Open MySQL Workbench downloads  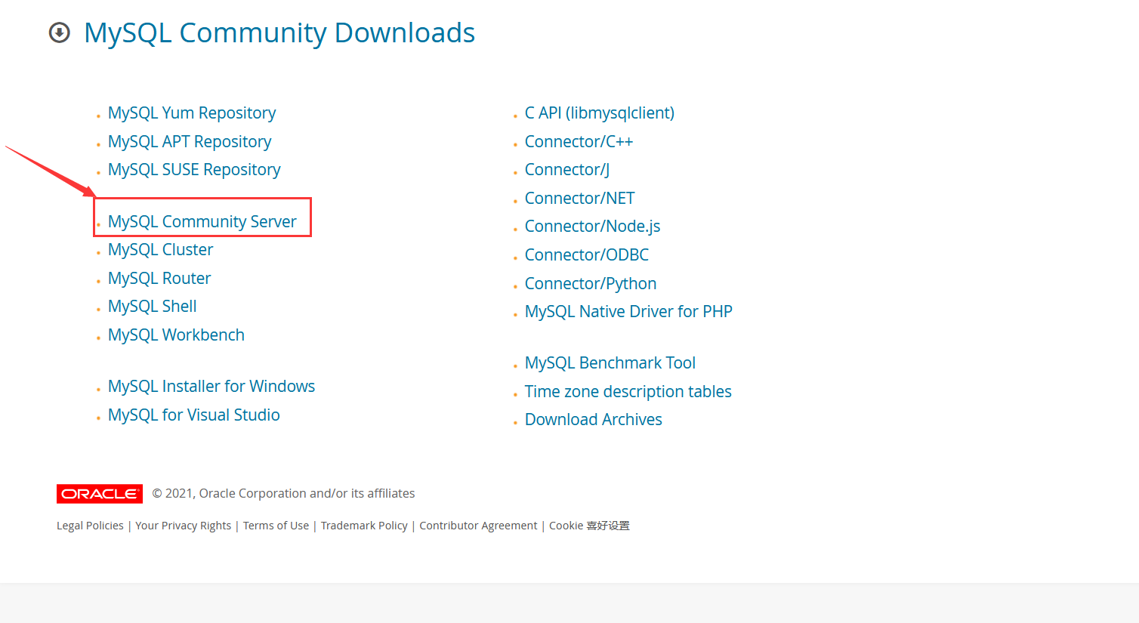point(177,335)
